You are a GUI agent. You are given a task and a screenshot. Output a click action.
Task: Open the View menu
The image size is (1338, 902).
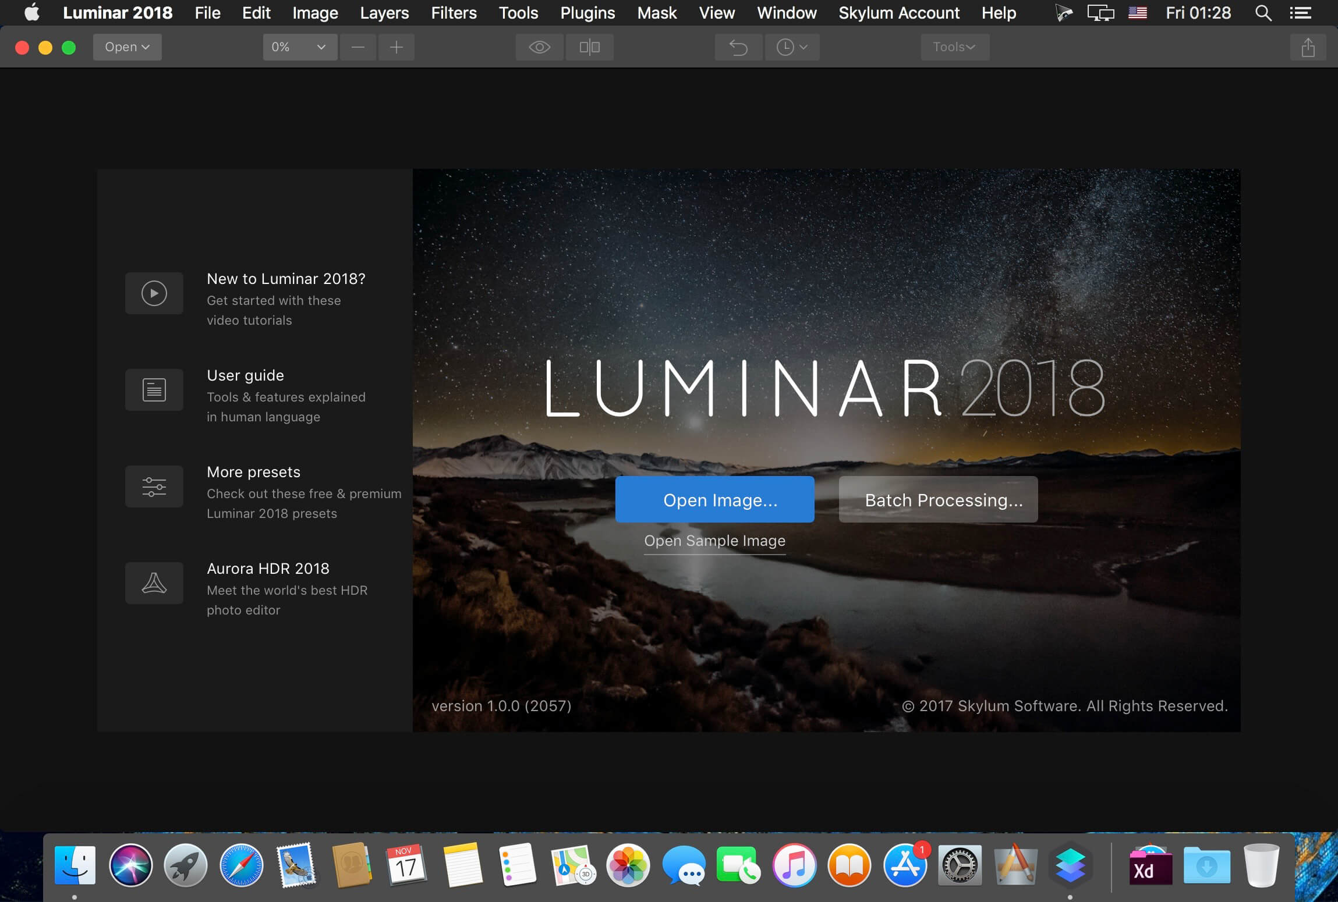point(717,13)
